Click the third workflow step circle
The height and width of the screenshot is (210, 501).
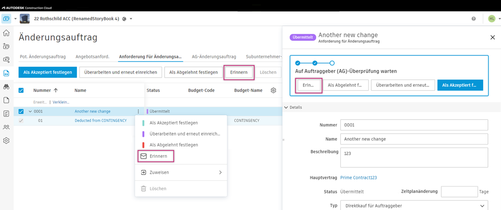(332, 63)
